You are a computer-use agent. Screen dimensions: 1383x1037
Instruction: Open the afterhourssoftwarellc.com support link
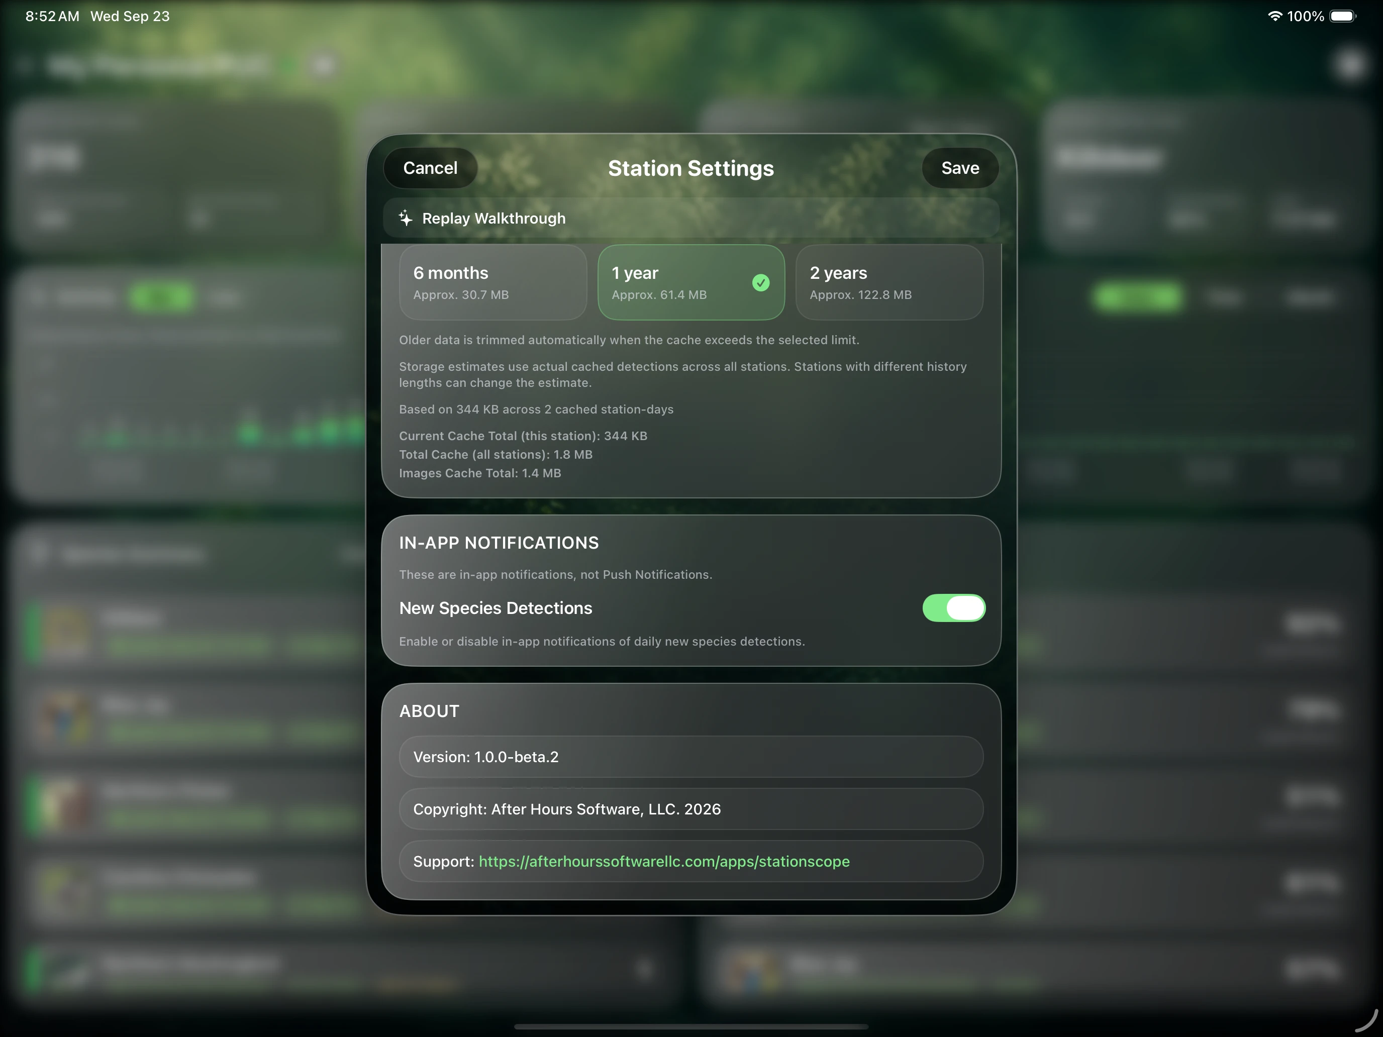(x=664, y=861)
